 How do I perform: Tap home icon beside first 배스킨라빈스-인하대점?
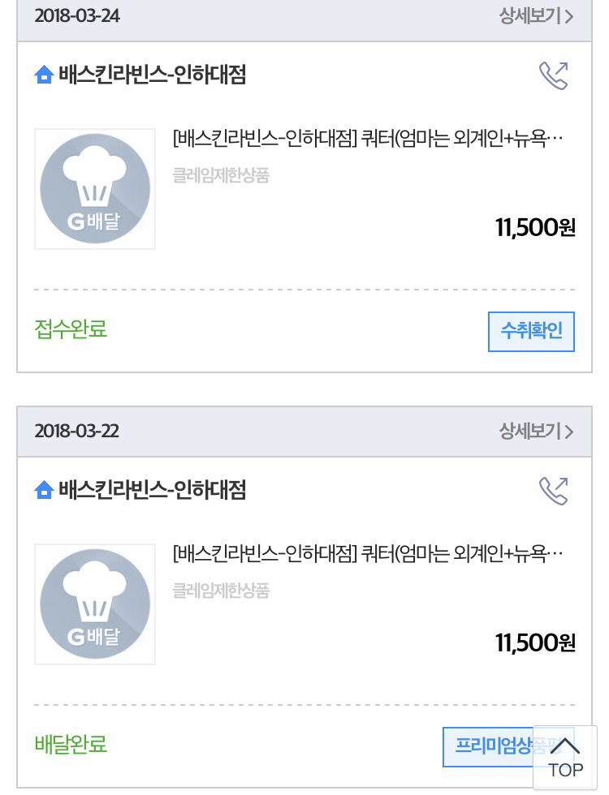point(44,75)
